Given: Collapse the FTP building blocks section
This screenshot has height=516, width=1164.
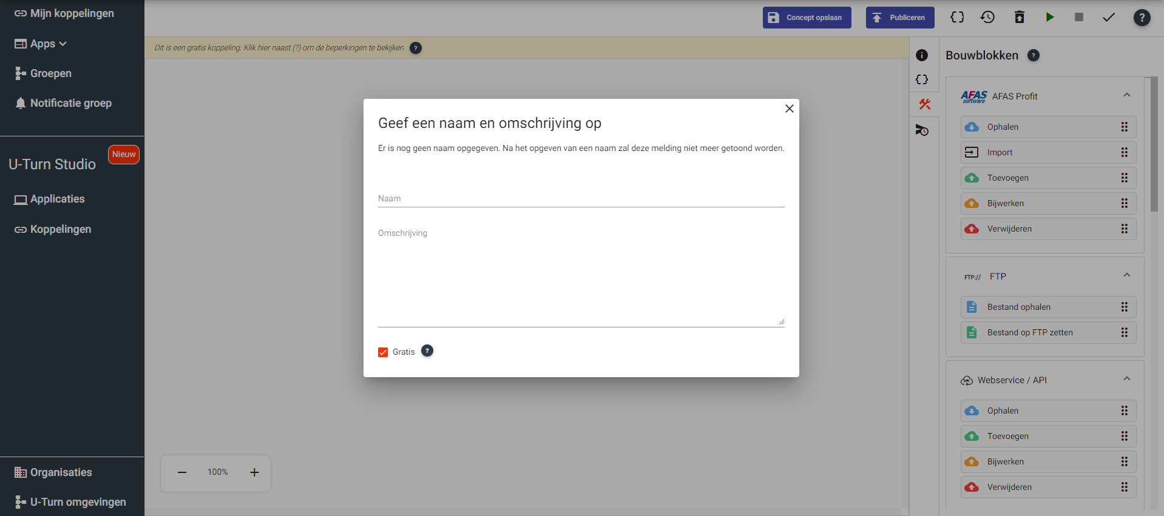Looking at the screenshot, I should (1126, 275).
